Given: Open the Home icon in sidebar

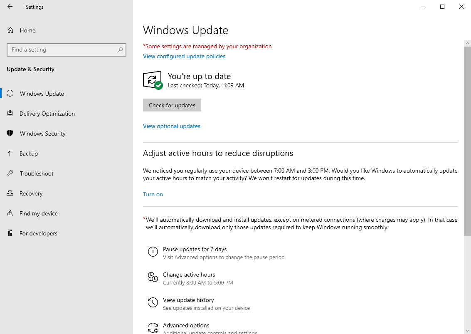Looking at the screenshot, I should pos(10,30).
